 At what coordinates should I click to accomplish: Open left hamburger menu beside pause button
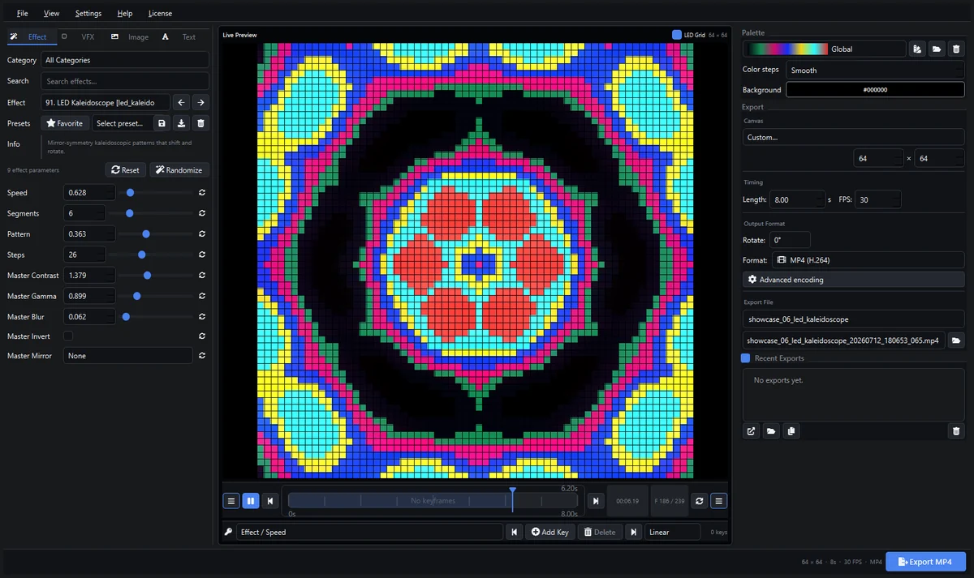[231, 501]
